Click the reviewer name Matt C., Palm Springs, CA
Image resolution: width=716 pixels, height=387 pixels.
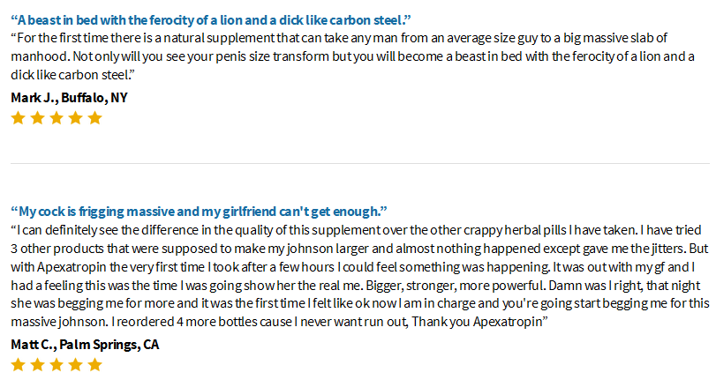pyautogui.click(x=85, y=344)
